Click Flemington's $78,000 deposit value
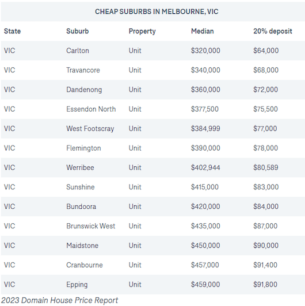The height and width of the screenshot is (306, 305). tap(265, 148)
